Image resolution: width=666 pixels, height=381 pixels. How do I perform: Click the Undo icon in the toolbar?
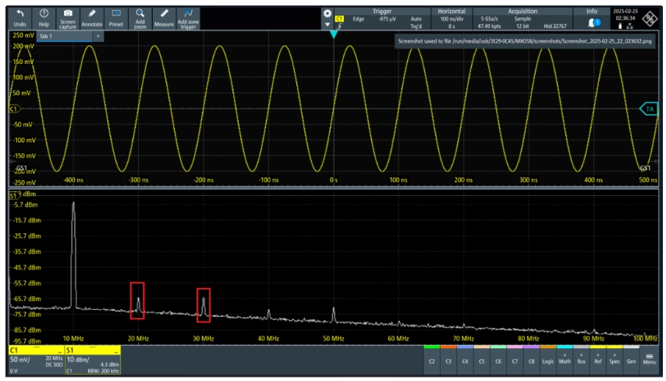(x=20, y=17)
